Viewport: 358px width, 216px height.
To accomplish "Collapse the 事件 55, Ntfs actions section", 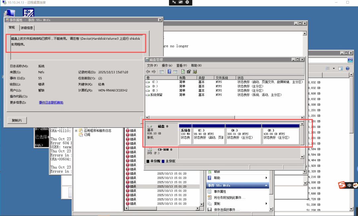I will pyautogui.click(x=266, y=186).
